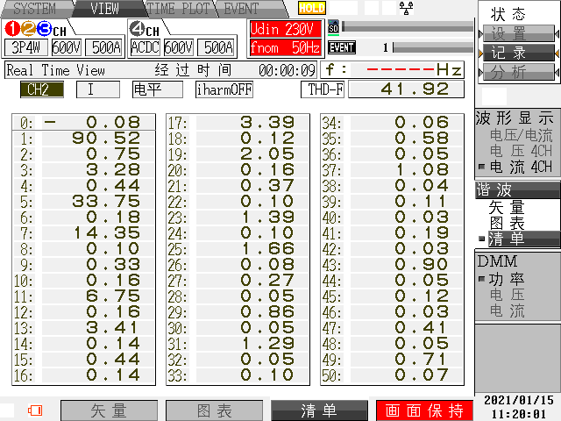Change the I measurement selector
The height and width of the screenshot is (421, 561).
(x=98, y=89)
